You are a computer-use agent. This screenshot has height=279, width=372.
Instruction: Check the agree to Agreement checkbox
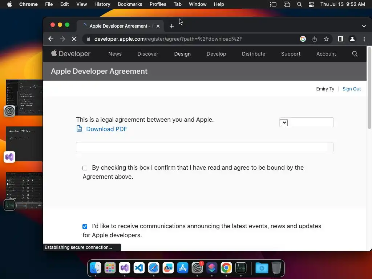coord(85,168)
